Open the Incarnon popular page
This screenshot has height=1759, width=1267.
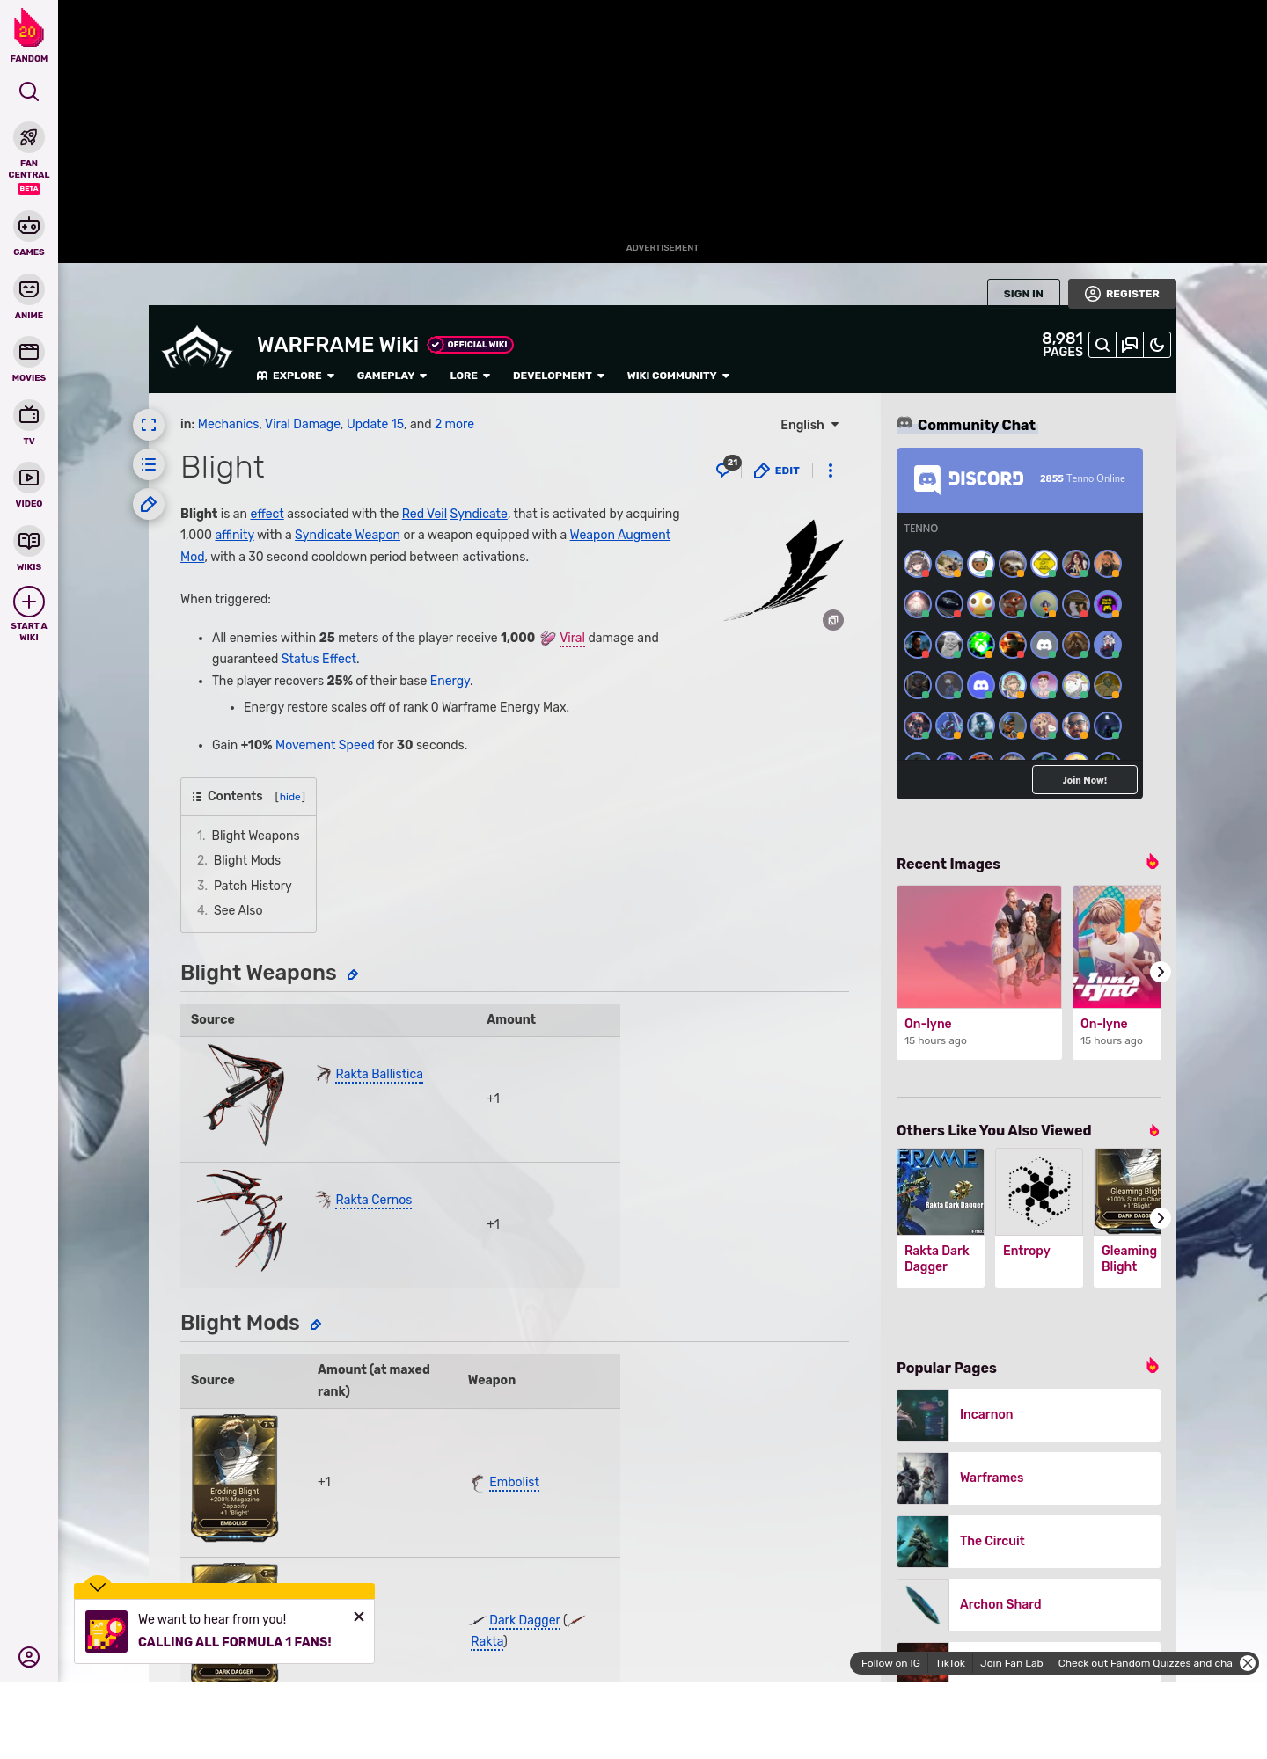click(1029, 1415)
